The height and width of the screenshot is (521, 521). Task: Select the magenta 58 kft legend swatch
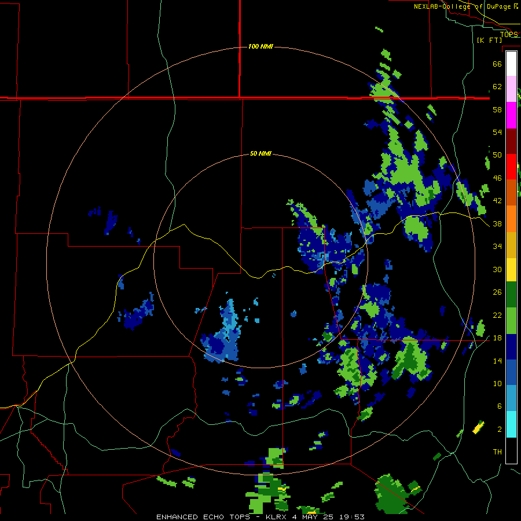click(x=511, y=115)
